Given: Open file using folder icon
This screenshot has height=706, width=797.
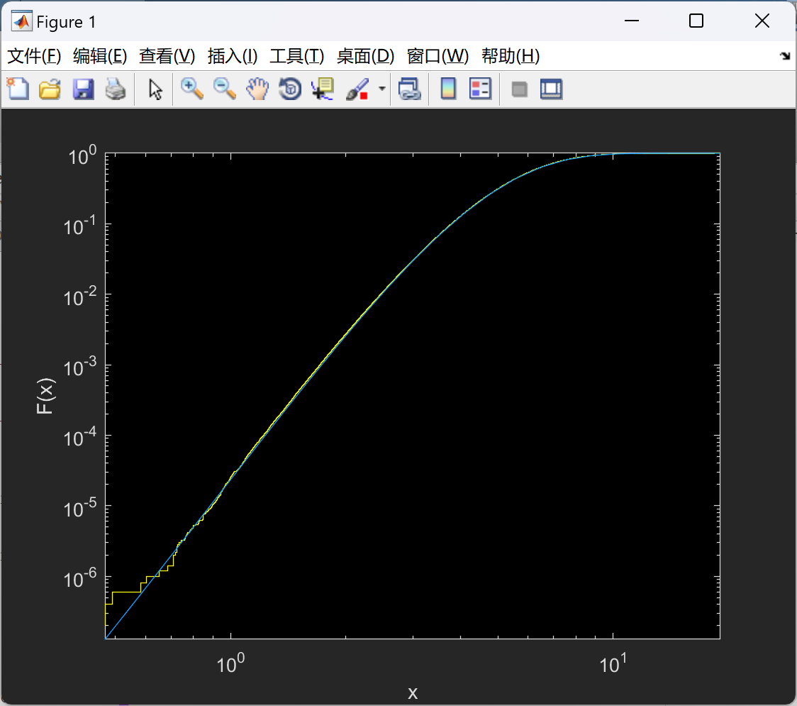Looking at the screenshot, I should point(50,89).
